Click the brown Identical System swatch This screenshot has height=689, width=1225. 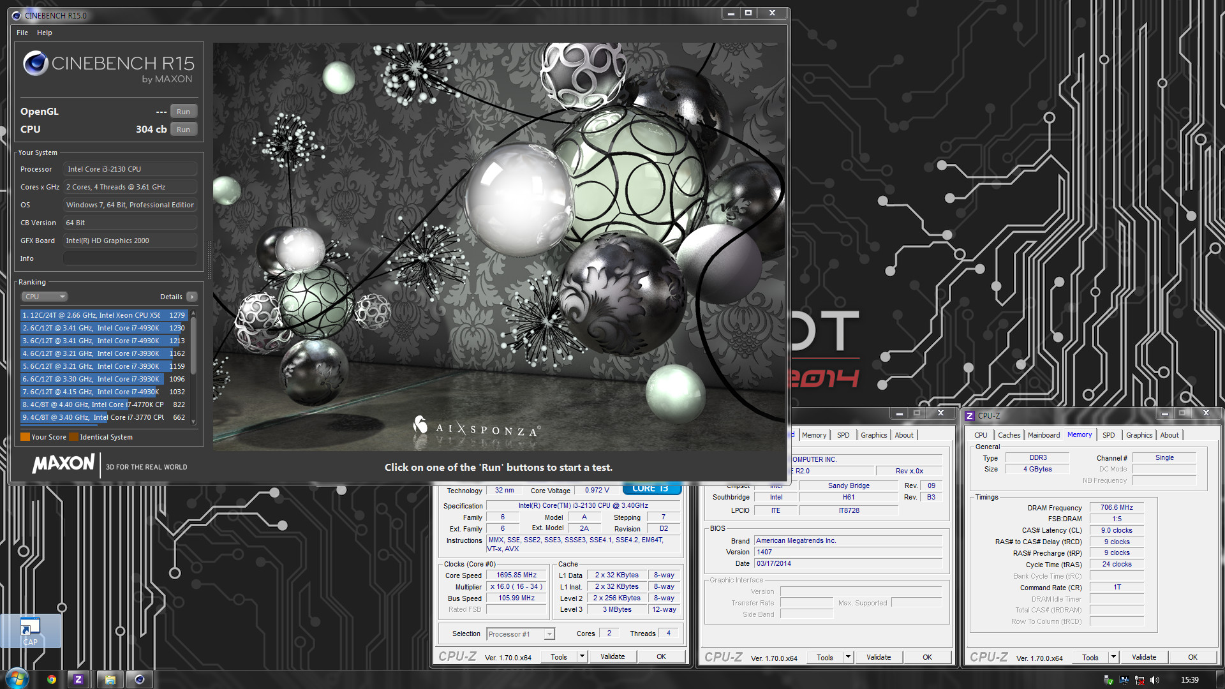click(x=73, y=437)
